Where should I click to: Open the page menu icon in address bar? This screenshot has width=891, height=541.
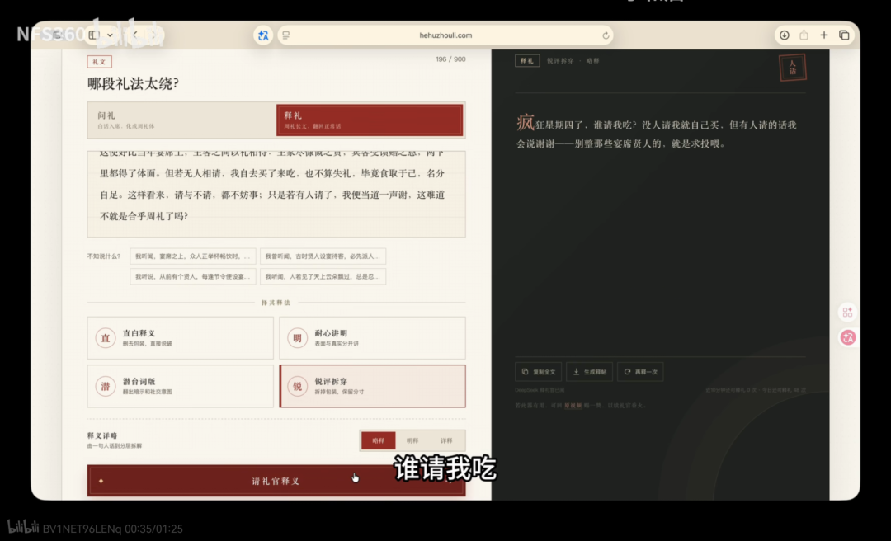pos(285,35)
